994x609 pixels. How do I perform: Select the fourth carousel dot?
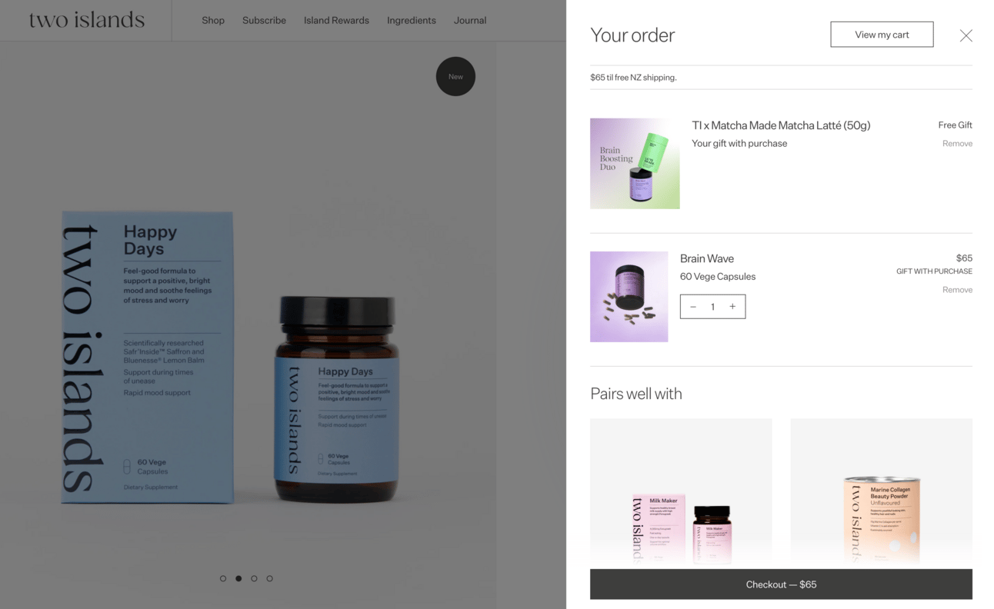coord(269,578)
